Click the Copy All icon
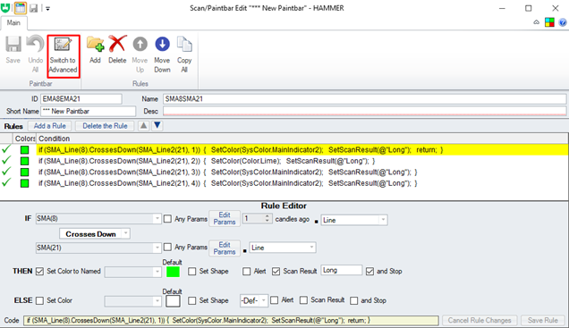 pos(184,44)
